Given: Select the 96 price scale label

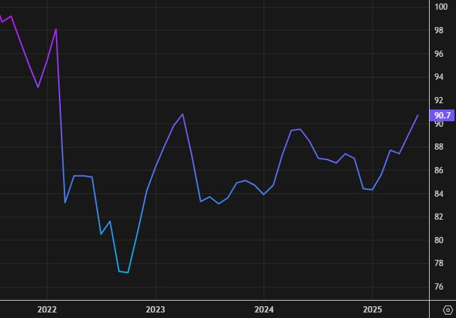Looking at the screenshot, I should click(440, 54).
